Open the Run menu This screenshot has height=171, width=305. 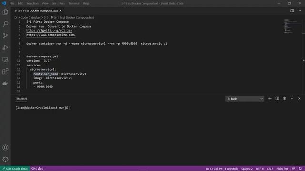pyautogui.click(x=62, y=3)
